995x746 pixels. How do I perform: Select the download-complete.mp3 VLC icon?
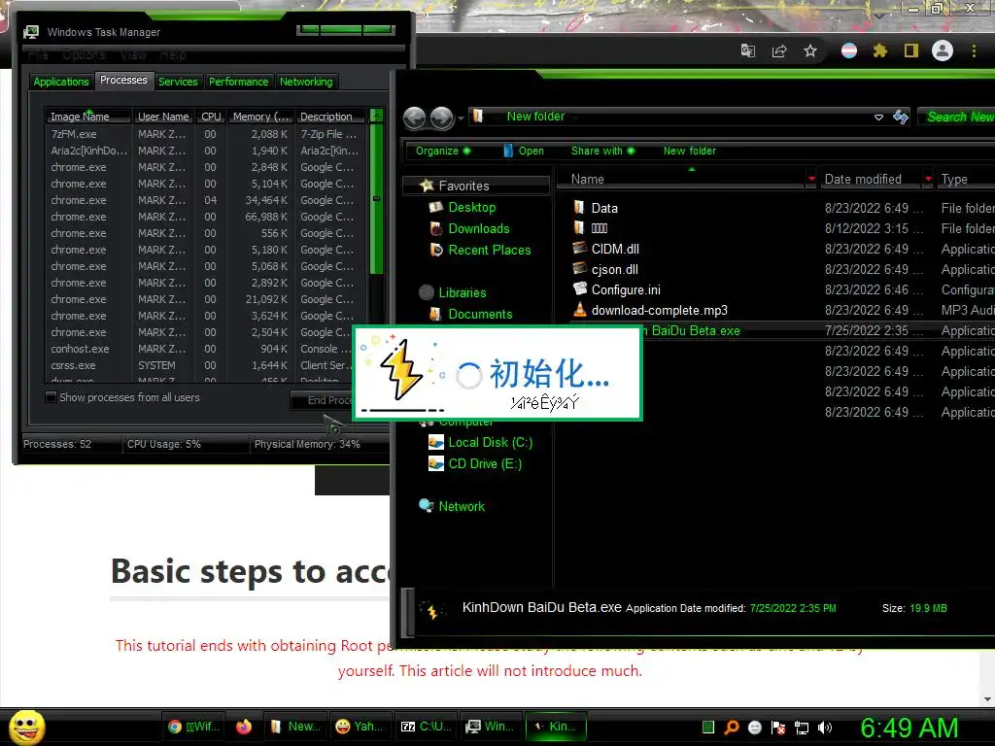click(x=579, y=310)
